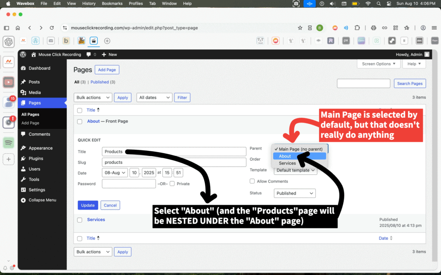
Task: Select About in the Parent dropdown list
Action: pos(285,156)
